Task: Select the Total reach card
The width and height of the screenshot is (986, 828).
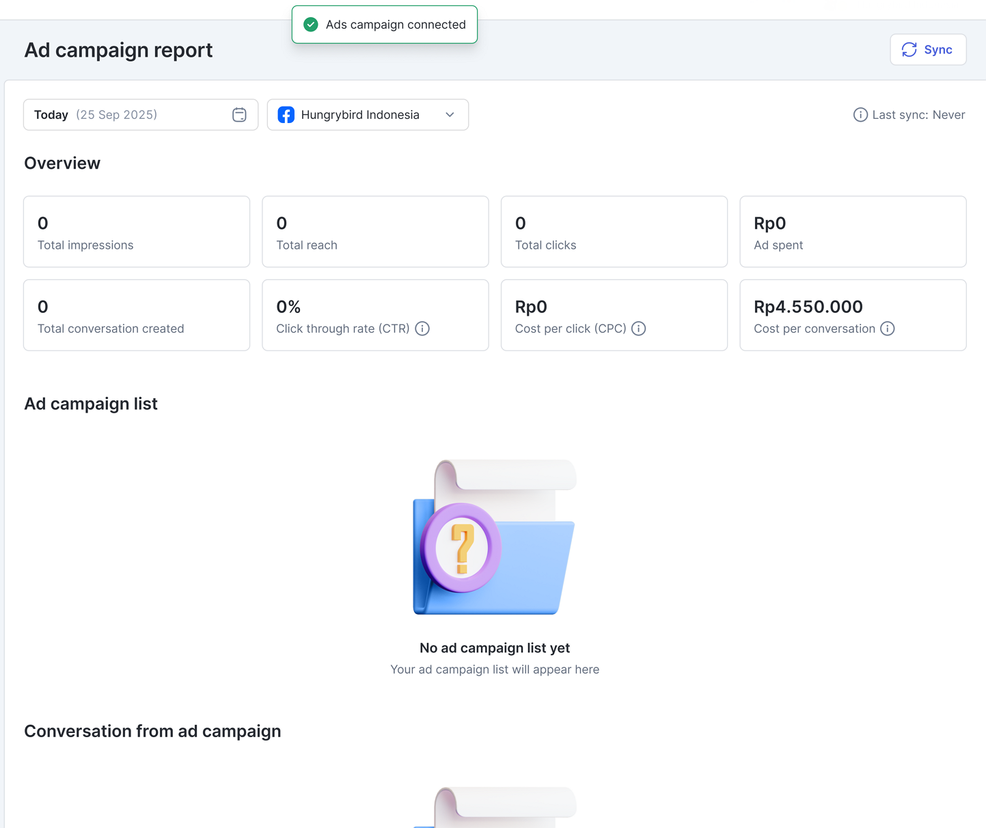Action: coord(375,232)
